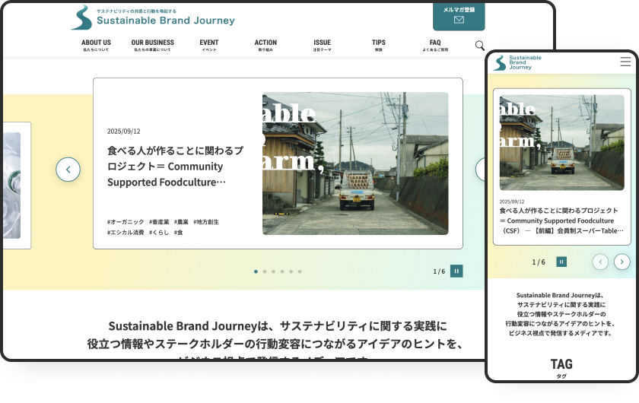This screenshot has width=639, height=403.
Task: Open the mobile article title text
Action: coord(561,221)
